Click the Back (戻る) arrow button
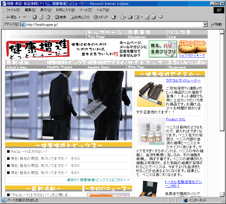This screenshot has width=226, height=204. [11, 17]
